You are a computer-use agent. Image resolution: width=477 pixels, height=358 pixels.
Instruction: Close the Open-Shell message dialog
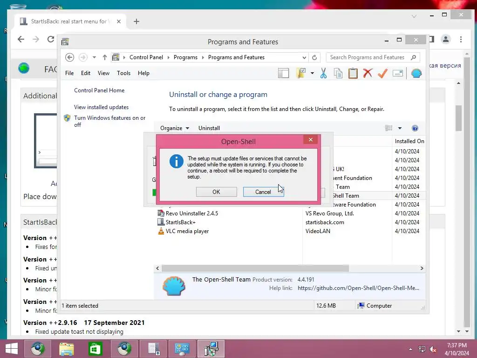point(311,139)
